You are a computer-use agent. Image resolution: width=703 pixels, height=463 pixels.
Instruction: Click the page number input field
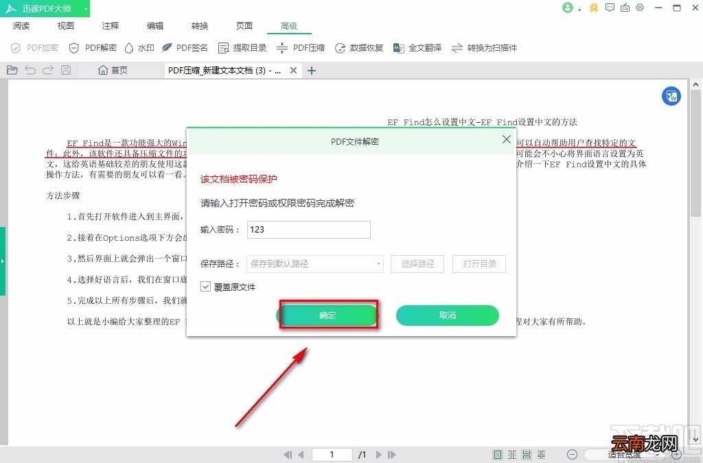[332, 455]
